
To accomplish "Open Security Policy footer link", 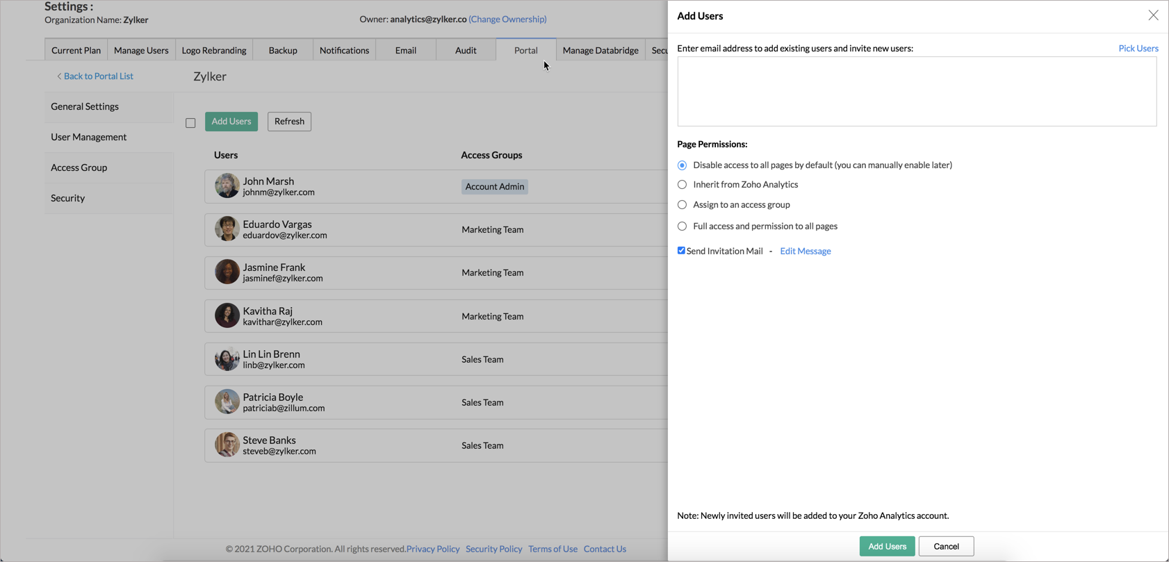I will pyautogui.click(x=493, y=549).
